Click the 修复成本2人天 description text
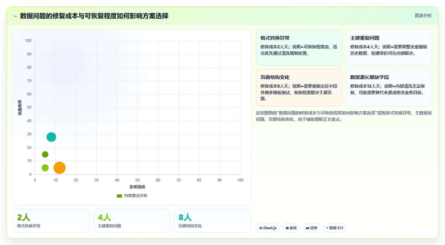Viewport: 445px width, 245px height. click(299, 50)
